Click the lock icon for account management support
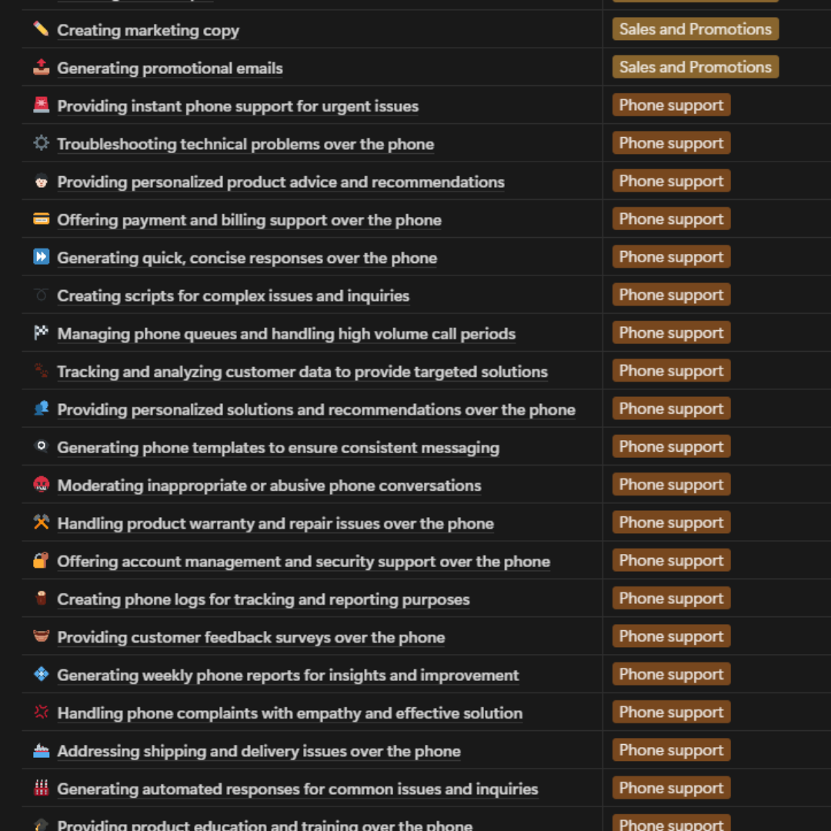Viewport: 831px width, 831px height. pos(41,560)
